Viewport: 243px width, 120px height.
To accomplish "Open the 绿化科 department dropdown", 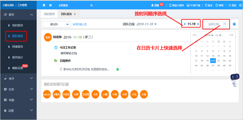I will pos(56,24).
